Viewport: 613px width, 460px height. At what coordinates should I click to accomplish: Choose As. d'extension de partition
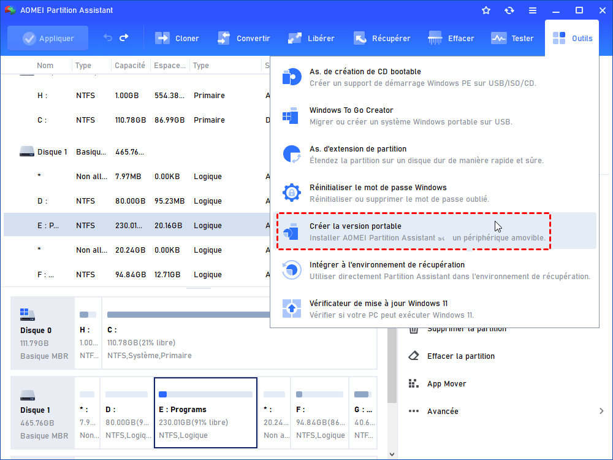435,155
